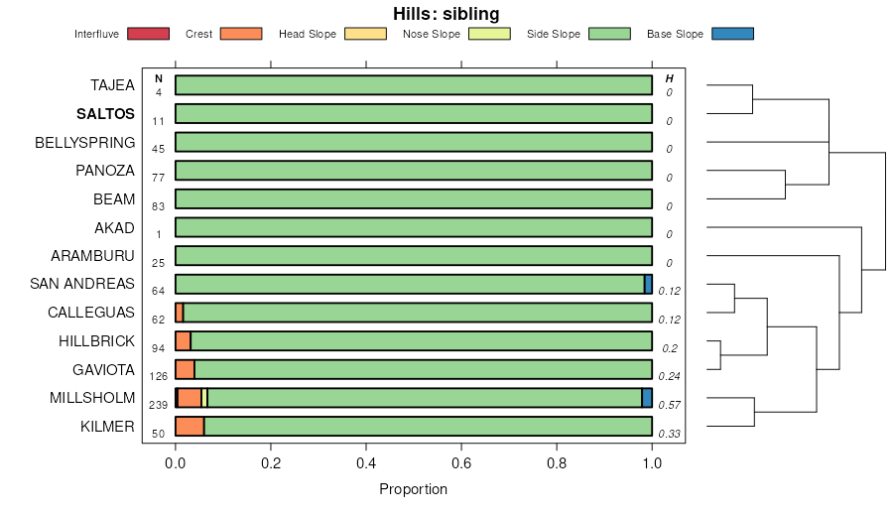This screenshot has width=893, height=516.
Task: Click the Proportion x-axis label
Action: click(x=413, y=489)
